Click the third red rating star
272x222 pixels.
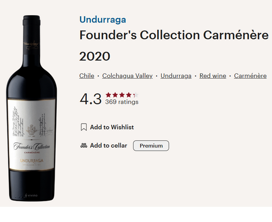[x=122, y=95]
